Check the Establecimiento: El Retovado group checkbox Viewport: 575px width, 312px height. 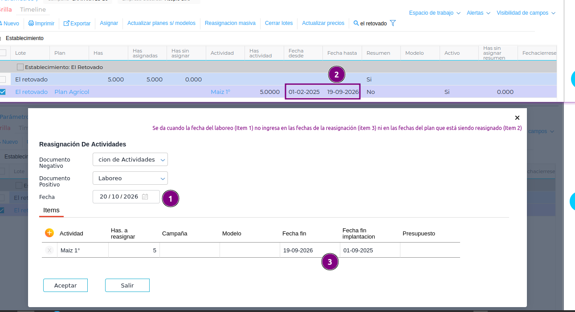[x=20, y=67]
